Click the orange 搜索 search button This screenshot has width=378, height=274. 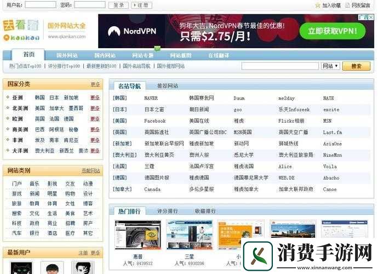click(x=356, y=66)
